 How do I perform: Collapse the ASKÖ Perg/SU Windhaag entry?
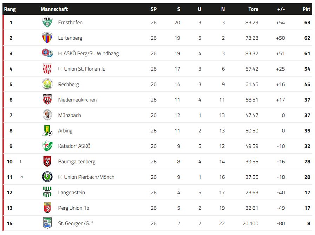(x=60, y=53)
